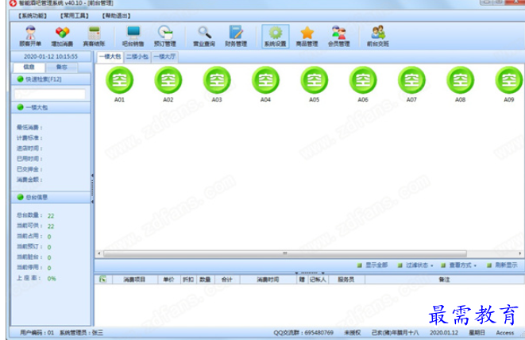Click the 数量 column header

point(205,280)
